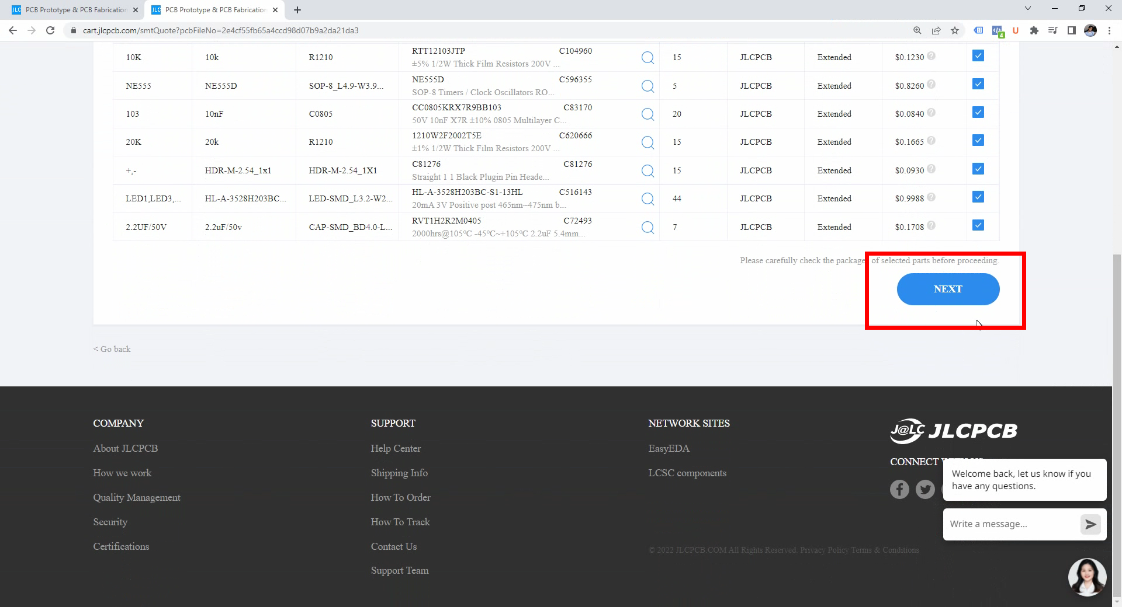The height and width of the screenshot is (607, 1122).
Task: Click the Twitter icon under CONNECT
Action: (924, 489)
